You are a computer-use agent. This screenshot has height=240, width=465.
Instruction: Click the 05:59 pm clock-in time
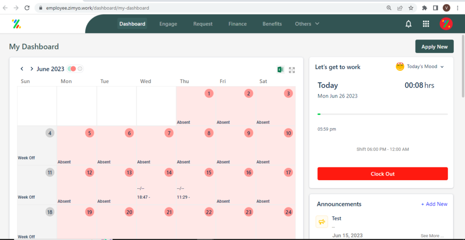[327, 129]
